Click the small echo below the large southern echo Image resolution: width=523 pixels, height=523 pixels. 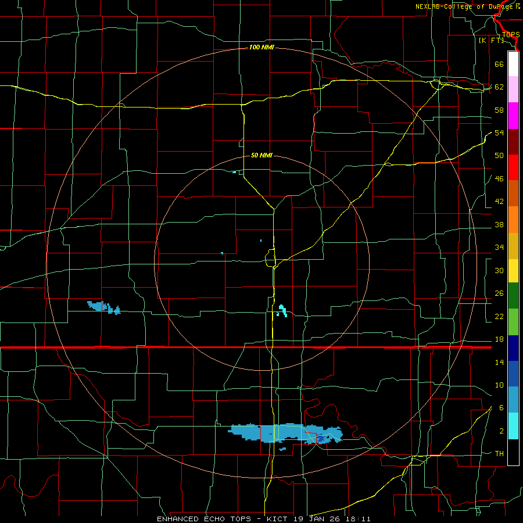point(282,449)
